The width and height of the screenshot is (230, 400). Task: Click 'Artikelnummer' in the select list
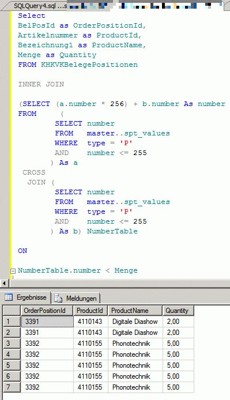pos(48,35)
